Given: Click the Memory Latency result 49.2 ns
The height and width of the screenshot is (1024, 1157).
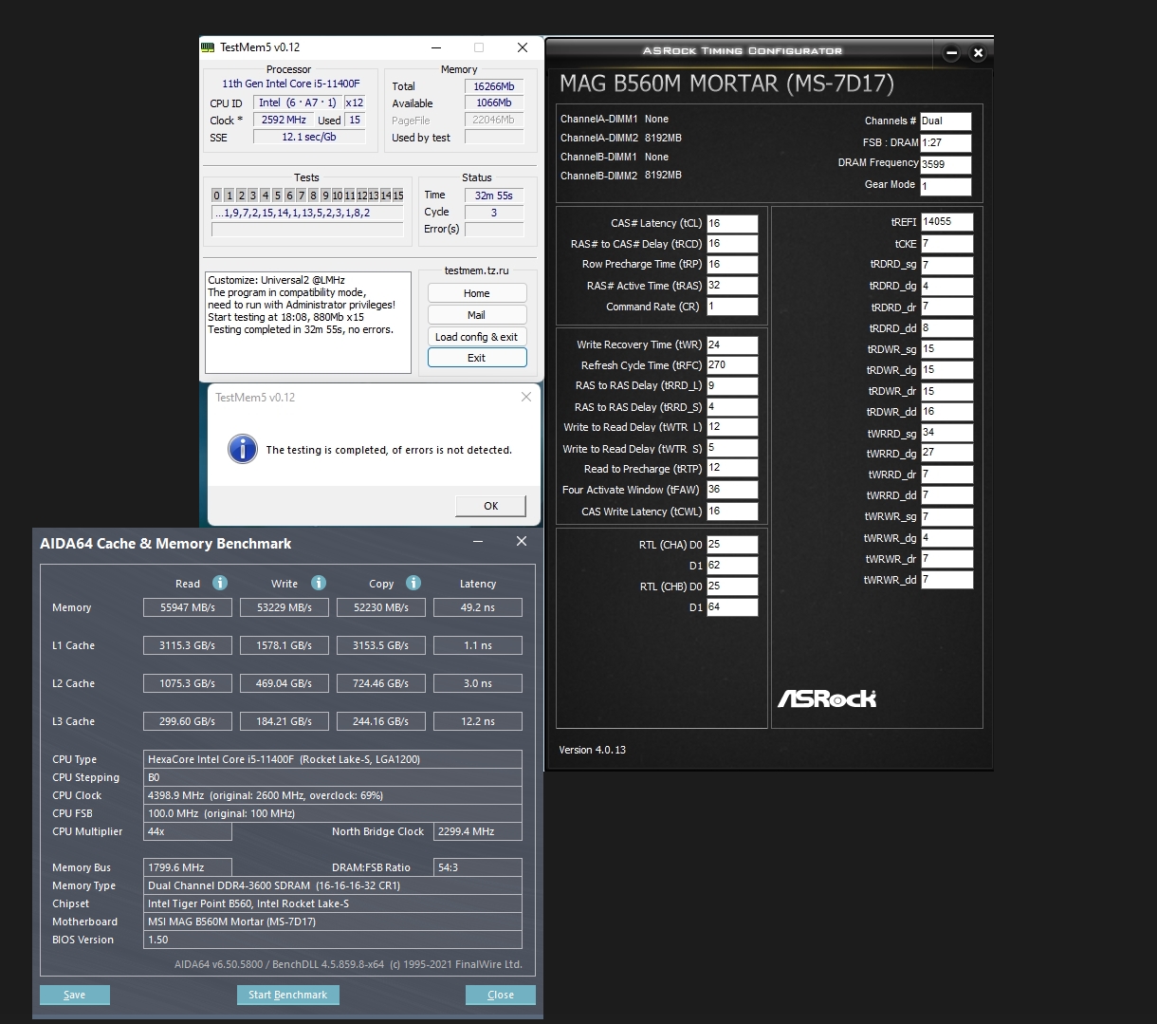Looking at the screenshot, I should click(478, 607).
